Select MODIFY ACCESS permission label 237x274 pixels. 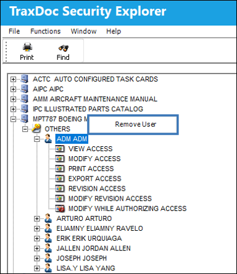94,159
